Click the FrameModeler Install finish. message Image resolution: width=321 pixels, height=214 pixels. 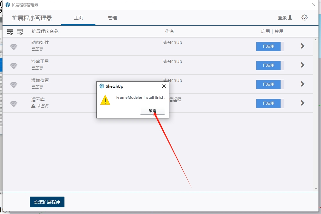tap(141, 98)
